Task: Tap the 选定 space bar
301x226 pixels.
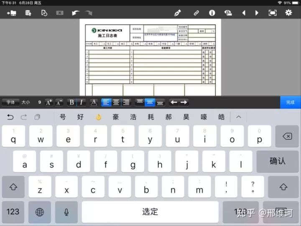Action: point(150,212)
